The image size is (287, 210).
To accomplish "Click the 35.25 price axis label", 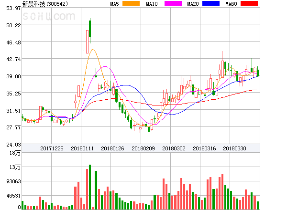I will tap(13, 94).
